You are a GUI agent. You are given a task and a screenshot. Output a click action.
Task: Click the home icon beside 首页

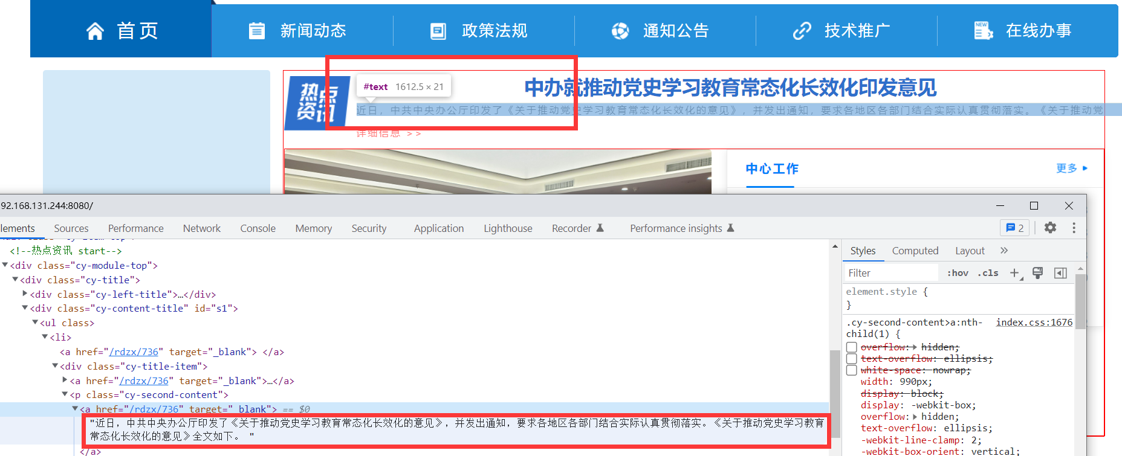[x=95, y=31]
